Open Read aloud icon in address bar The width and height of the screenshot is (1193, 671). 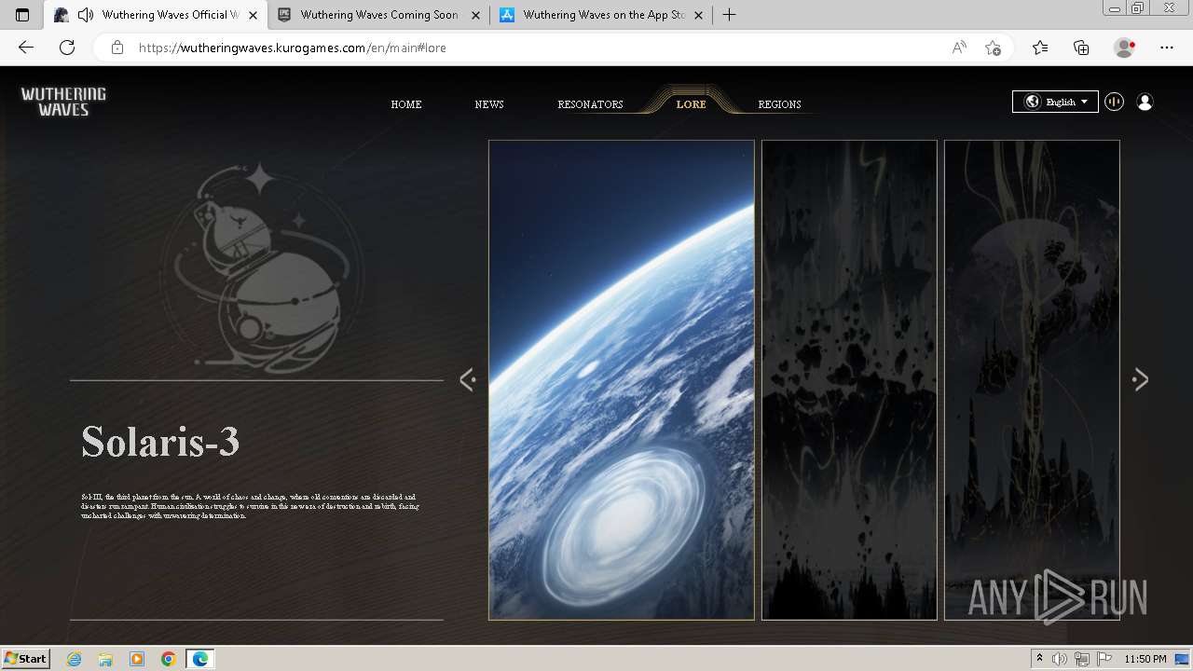(959, 48)
